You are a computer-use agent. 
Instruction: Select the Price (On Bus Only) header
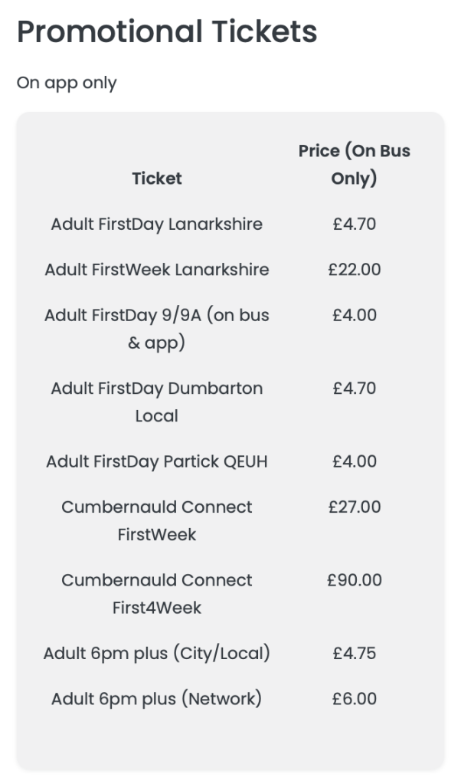click(354, 165)
